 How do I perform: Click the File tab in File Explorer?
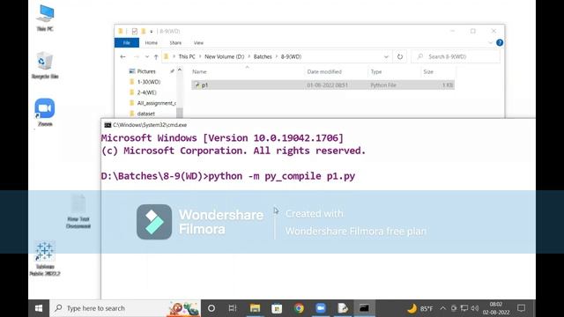pyautogui.click(x=127, y=43)
